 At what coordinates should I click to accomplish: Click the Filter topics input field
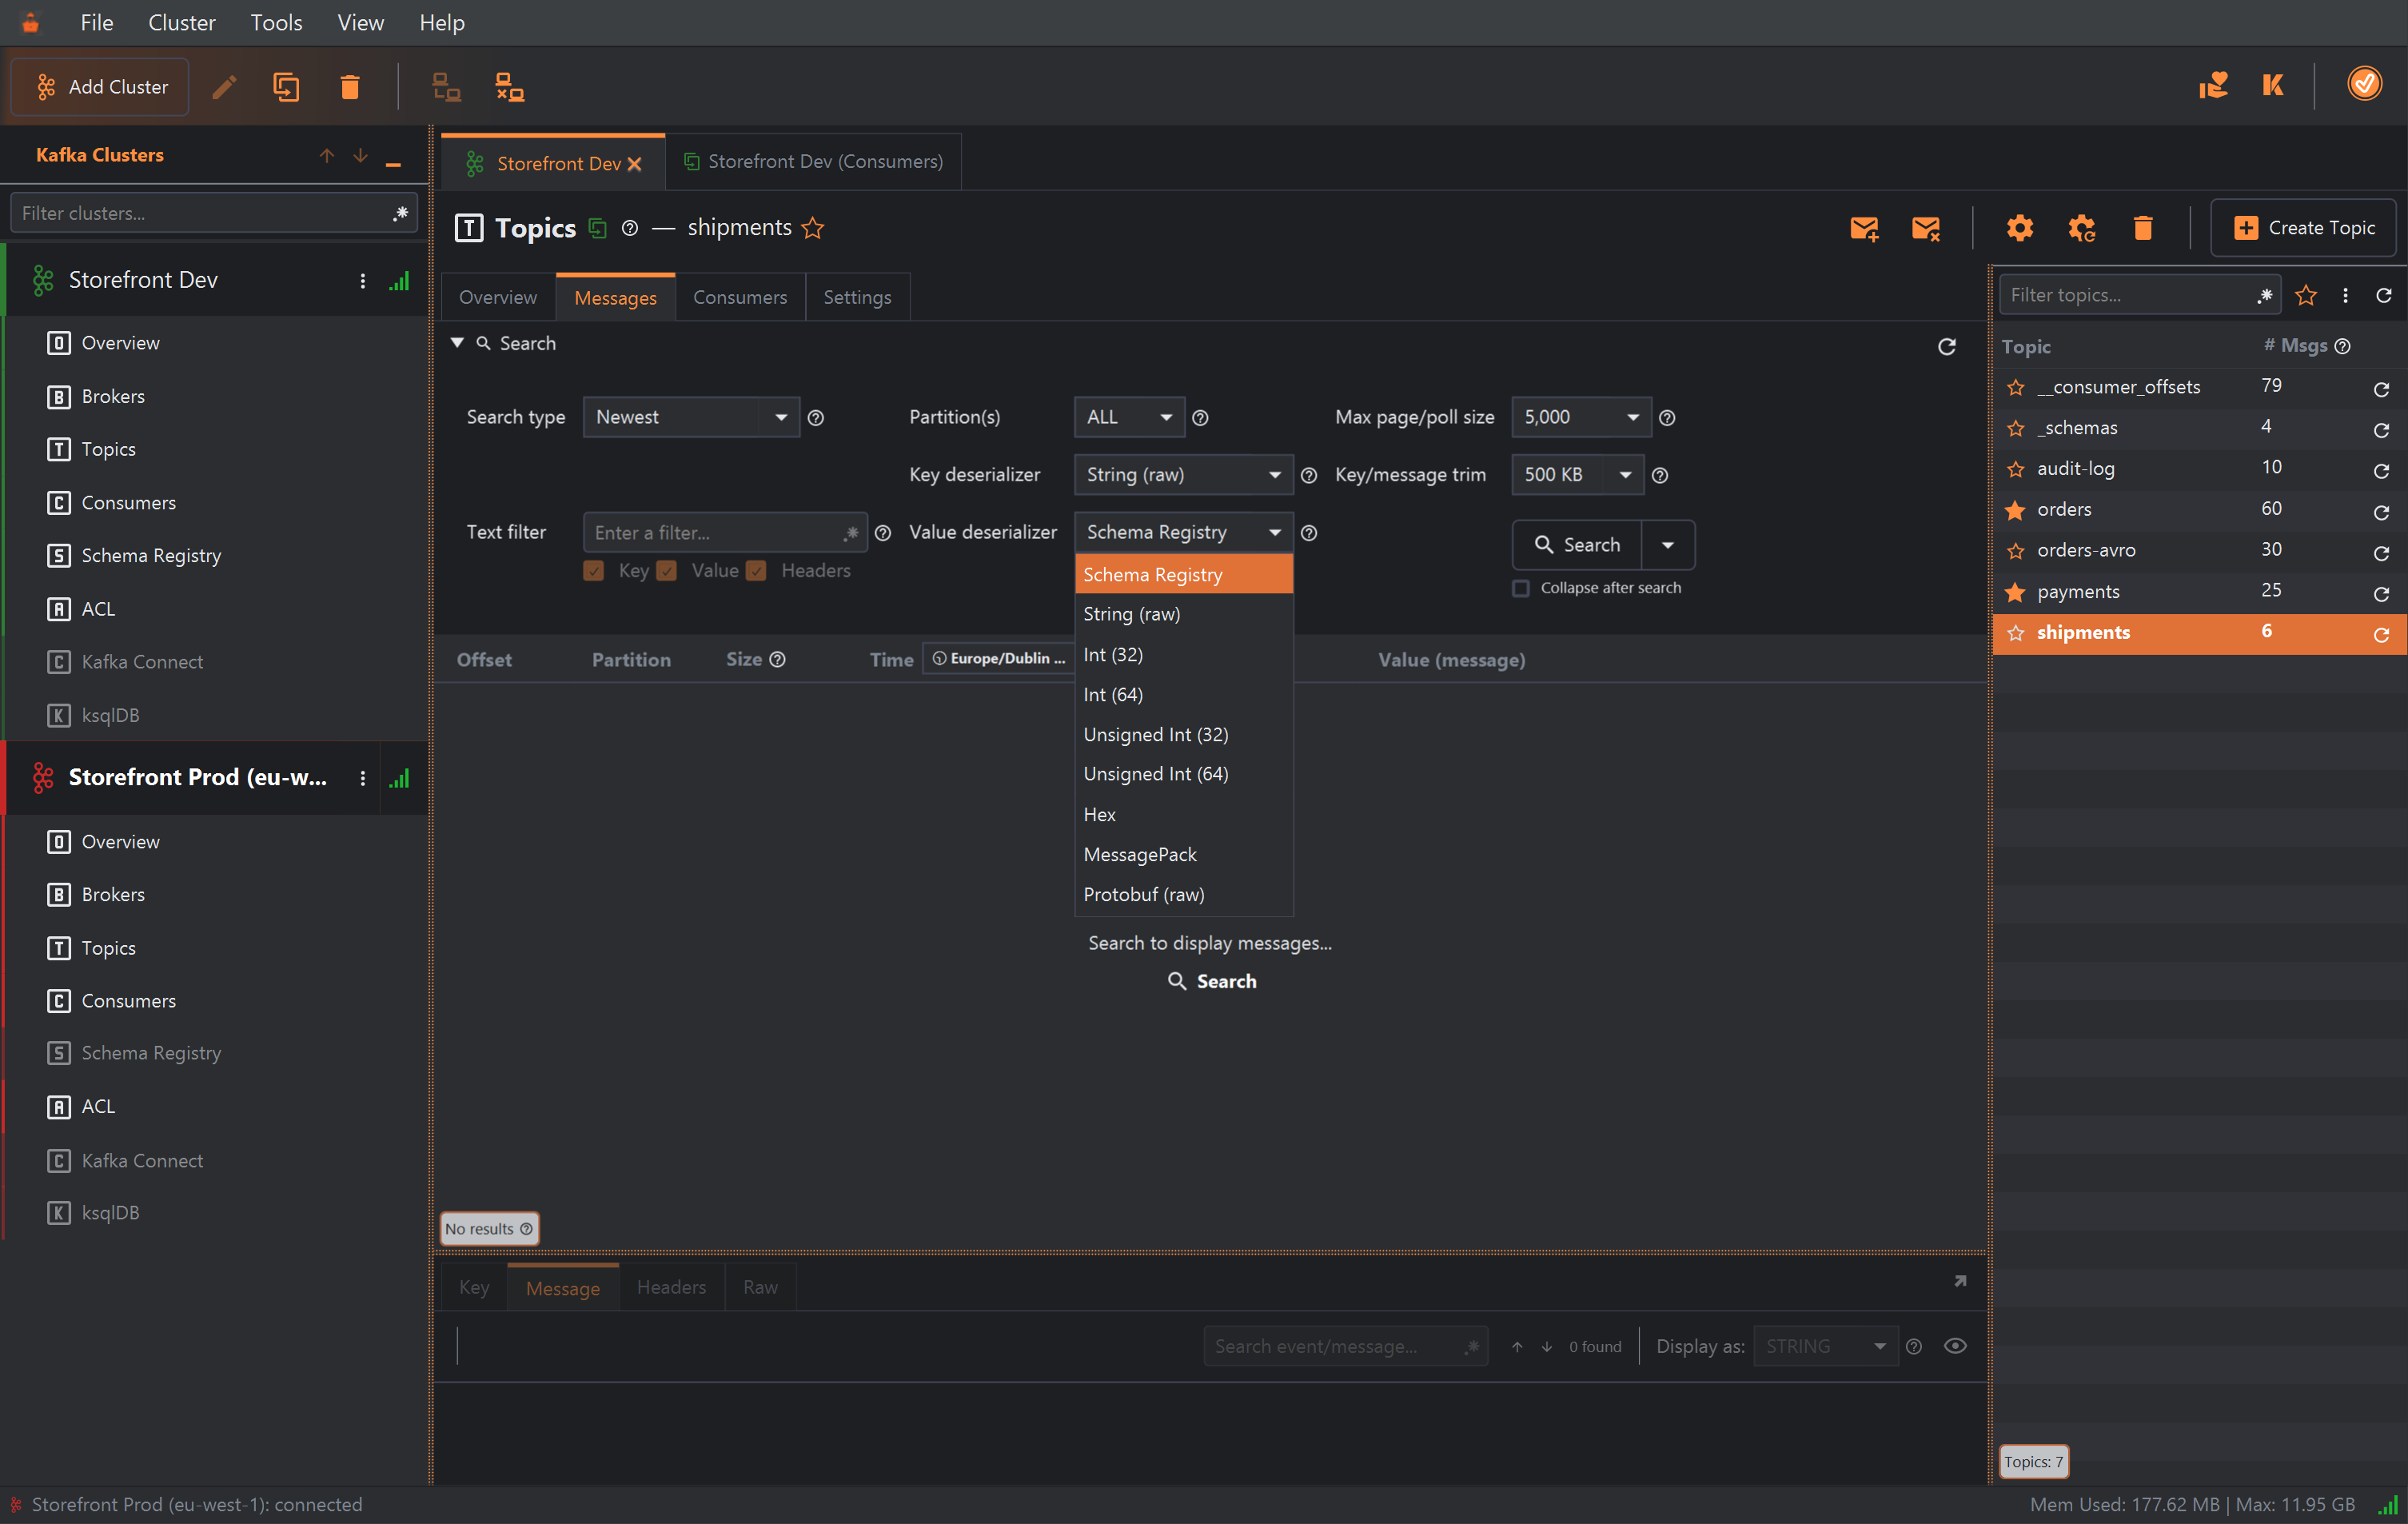2139,295
